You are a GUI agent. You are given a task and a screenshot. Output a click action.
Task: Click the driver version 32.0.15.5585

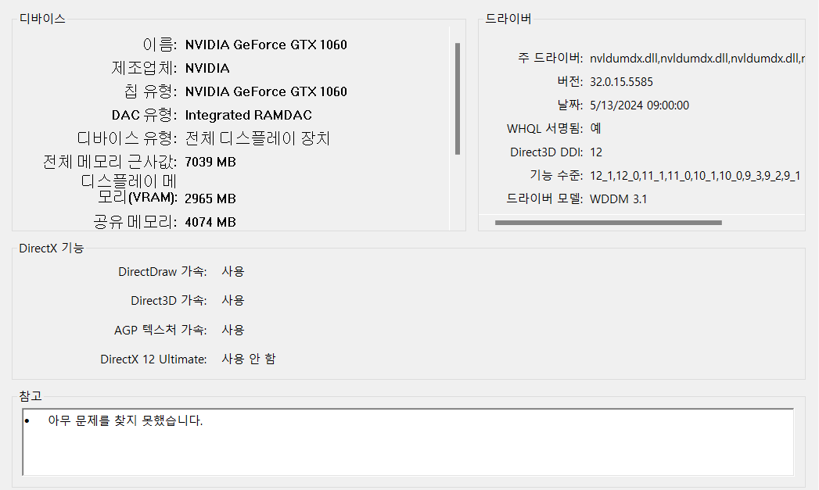tap(621, 81)
